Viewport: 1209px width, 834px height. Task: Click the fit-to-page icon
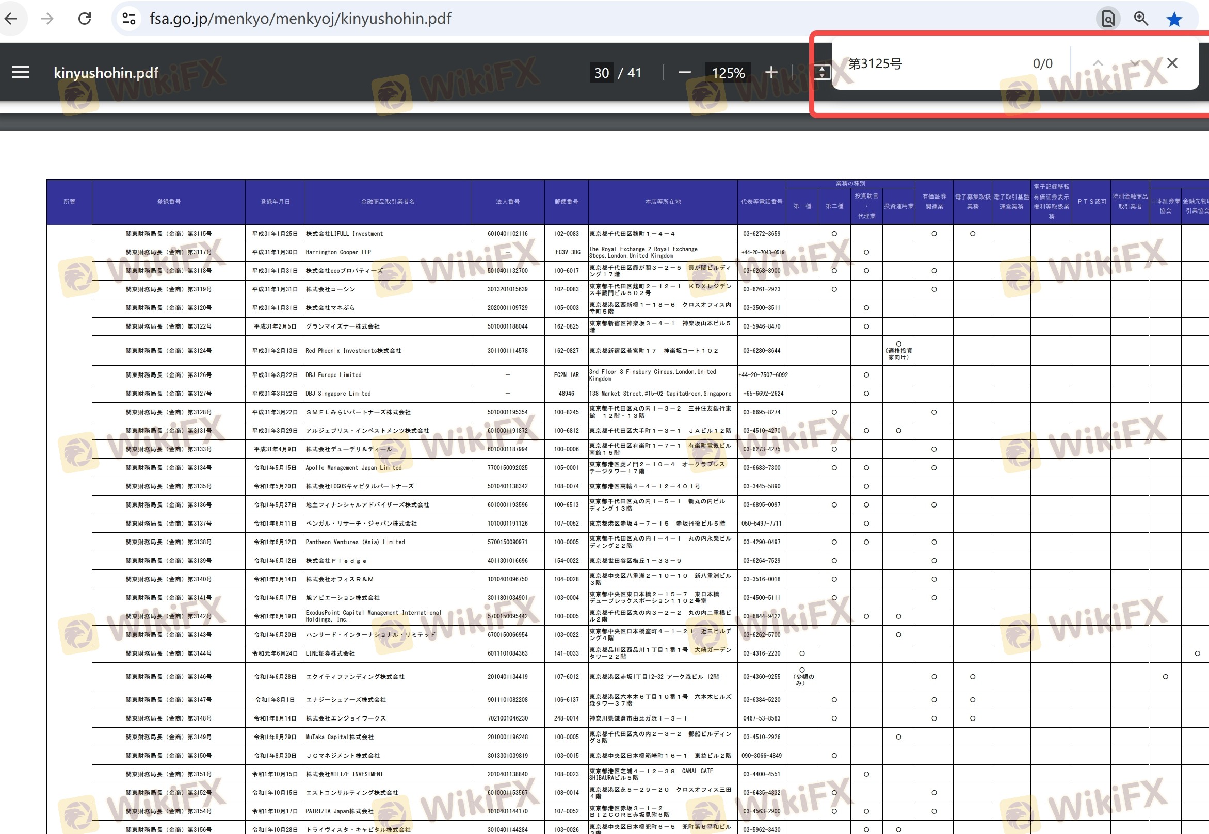tap(821, 72)
